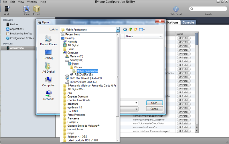Viewport: 229px width, 144px height.
Task: Click the Share toolbar icon
Action: [x=26, y=9]
